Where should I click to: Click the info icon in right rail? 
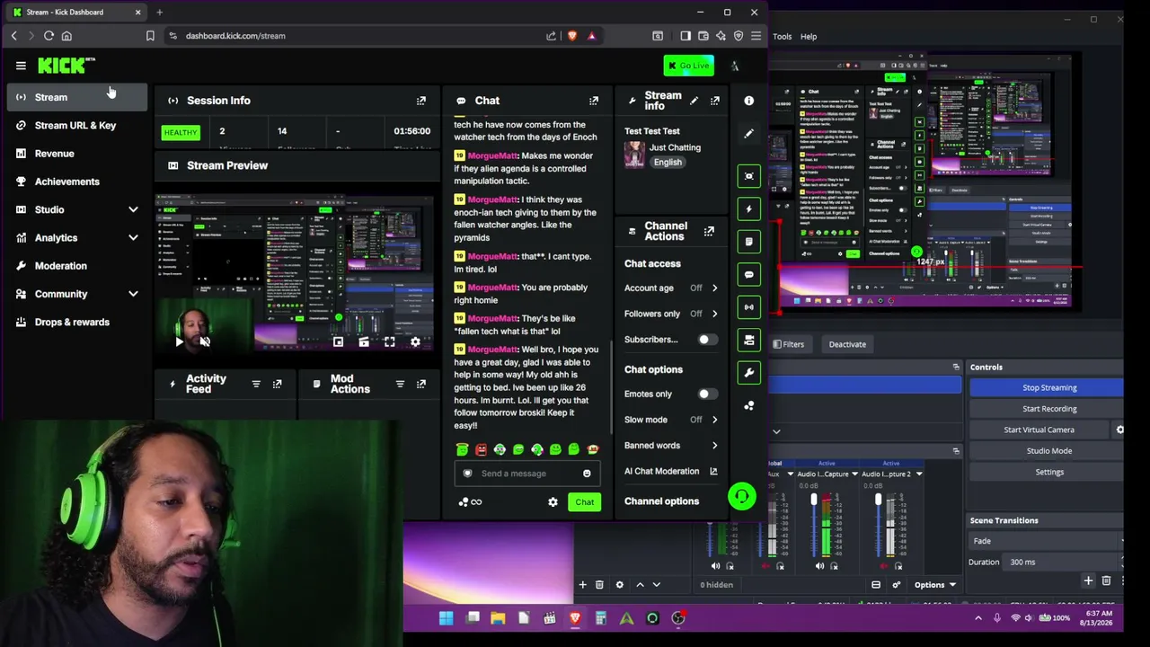pyautogui.click(x=749, y=101)
